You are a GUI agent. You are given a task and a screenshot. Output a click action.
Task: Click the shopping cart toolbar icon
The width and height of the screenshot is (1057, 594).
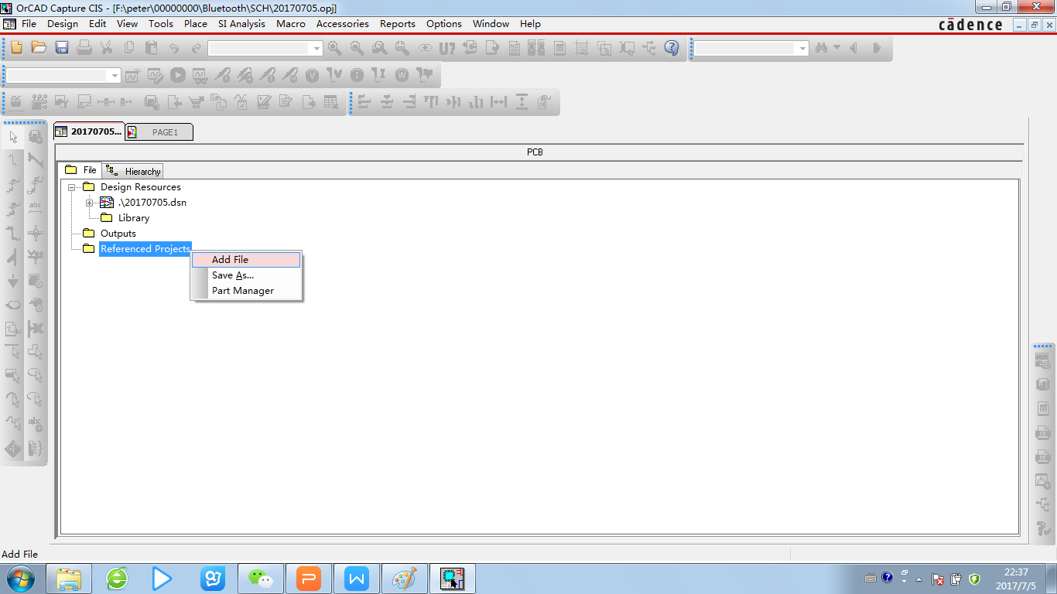[197, 101]
